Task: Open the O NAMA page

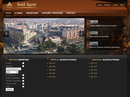Action: coord(18,13)
